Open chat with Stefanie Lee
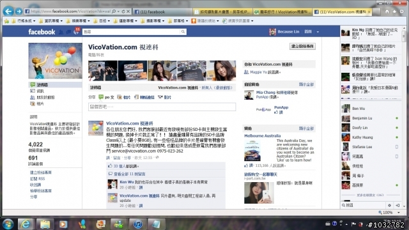This screenshot has width=409, height=230. (x=370, y=147)
